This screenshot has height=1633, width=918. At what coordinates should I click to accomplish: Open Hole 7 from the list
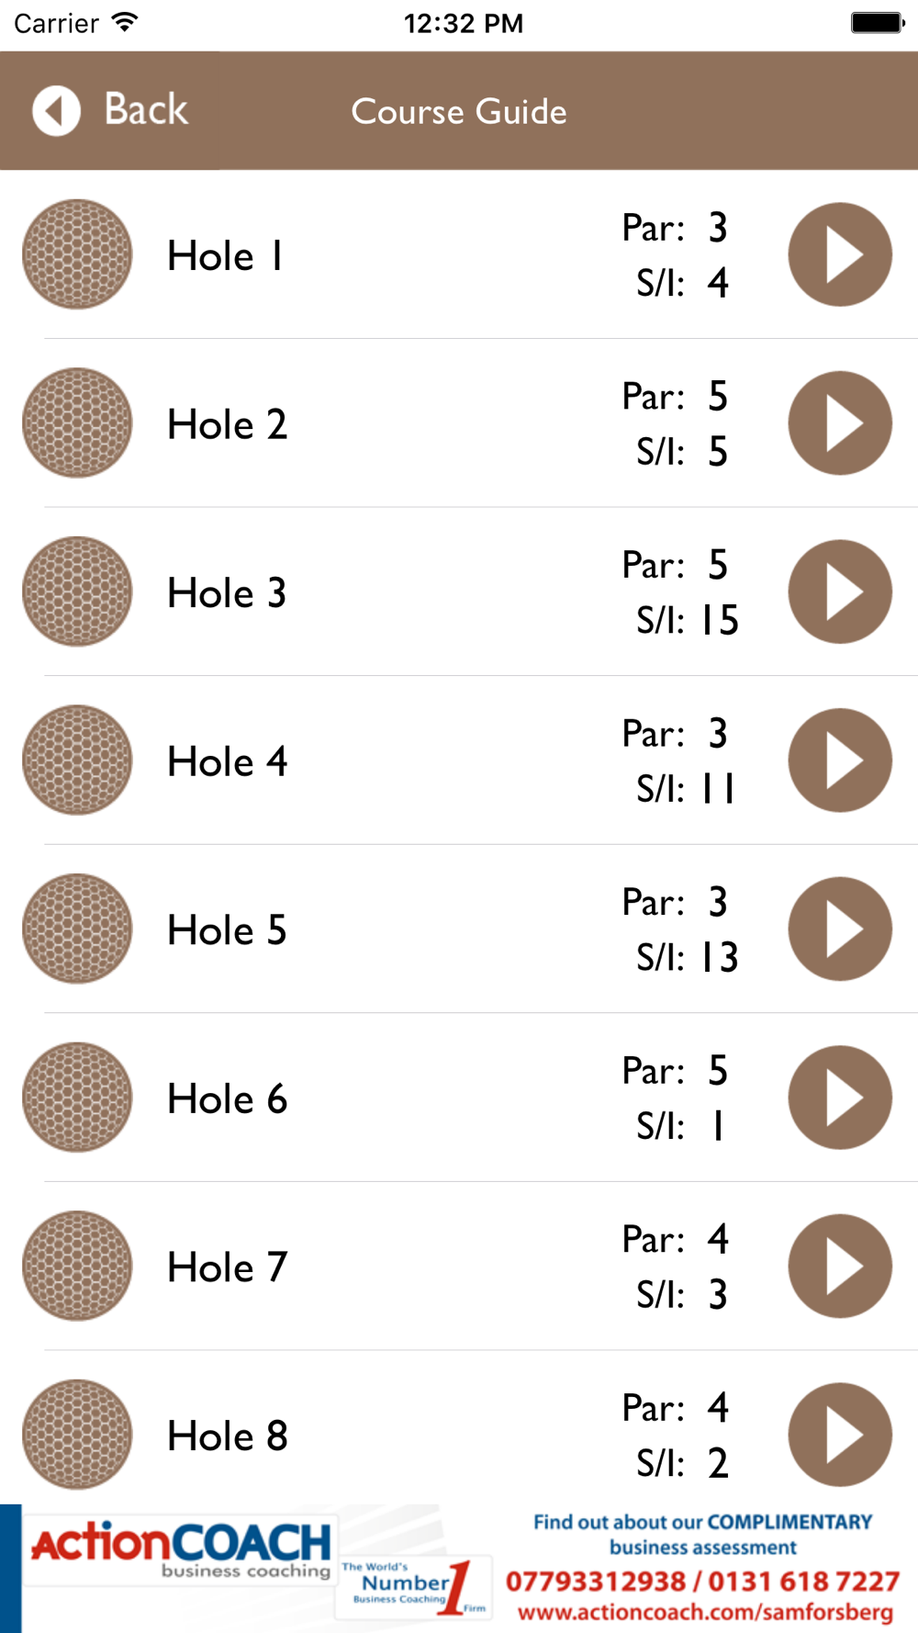tap(227, 1267)
